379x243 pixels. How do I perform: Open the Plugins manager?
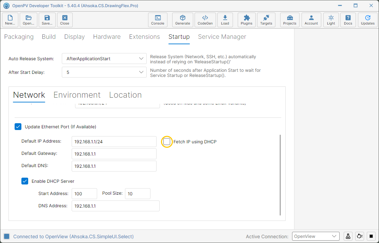pos(247,20)
